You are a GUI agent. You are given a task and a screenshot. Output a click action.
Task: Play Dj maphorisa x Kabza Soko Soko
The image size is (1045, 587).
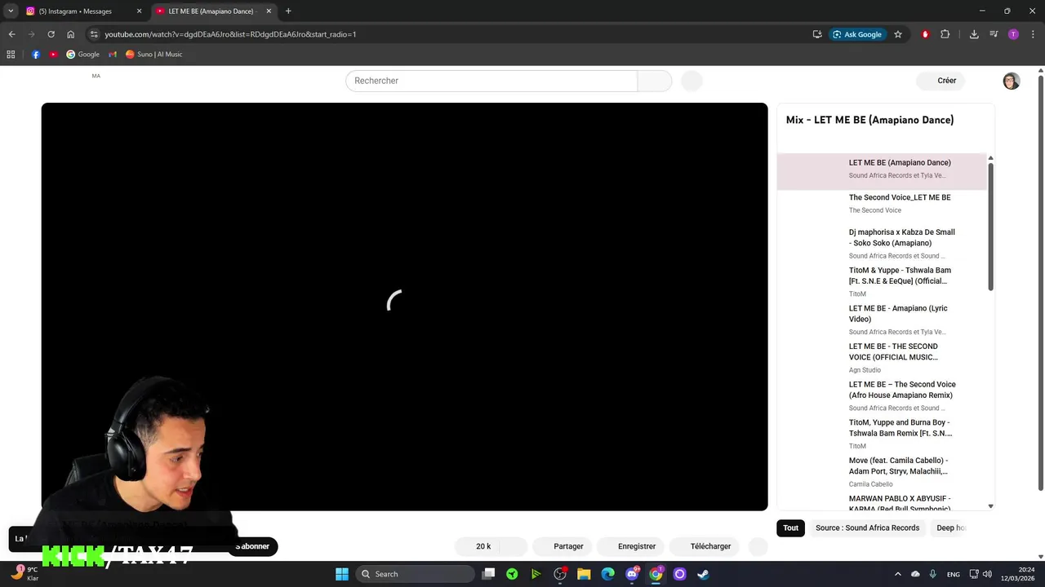882,243
